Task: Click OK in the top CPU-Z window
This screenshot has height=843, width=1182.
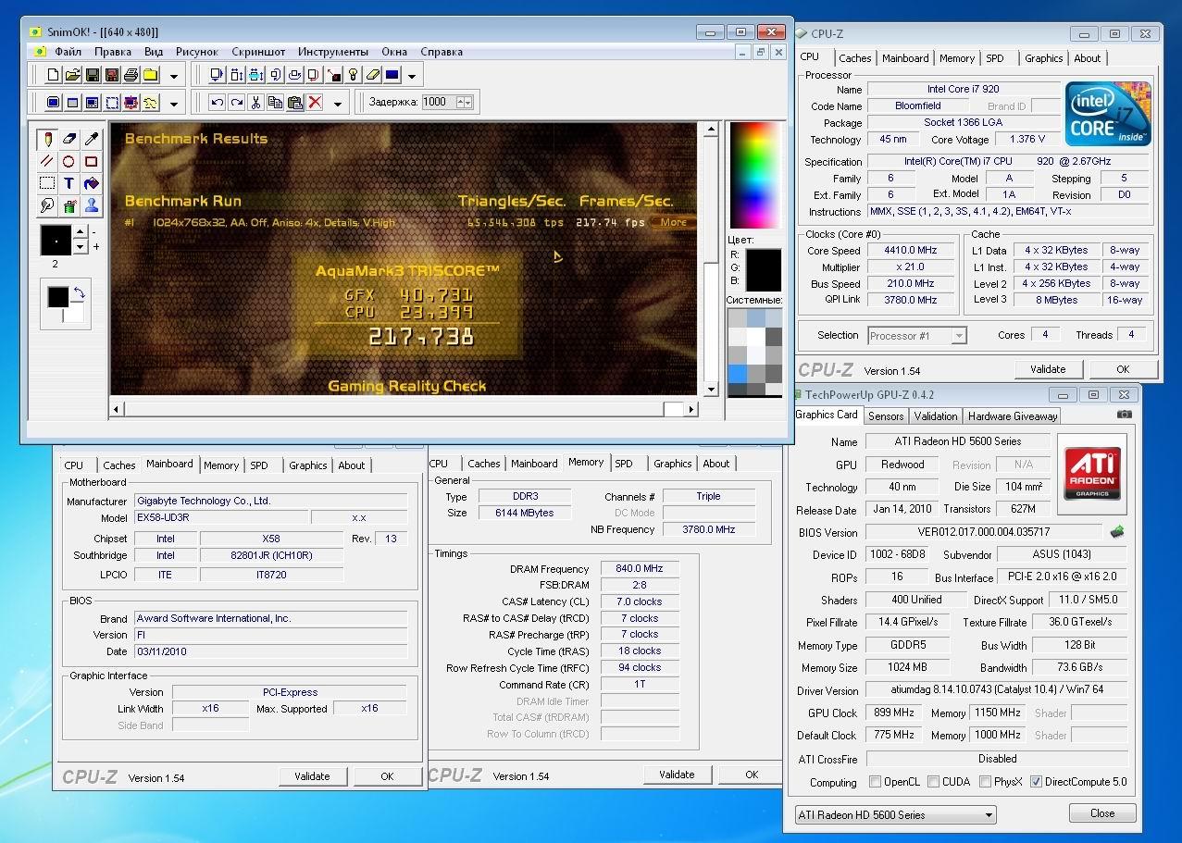Action: pos(1123,368)
